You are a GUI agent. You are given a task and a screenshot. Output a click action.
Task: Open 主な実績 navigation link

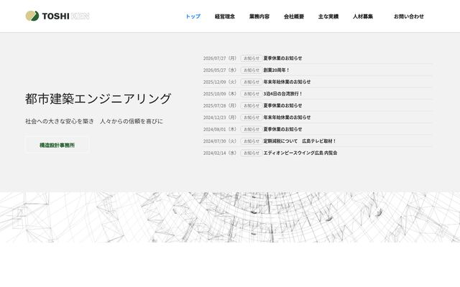(x=328, y=17)
